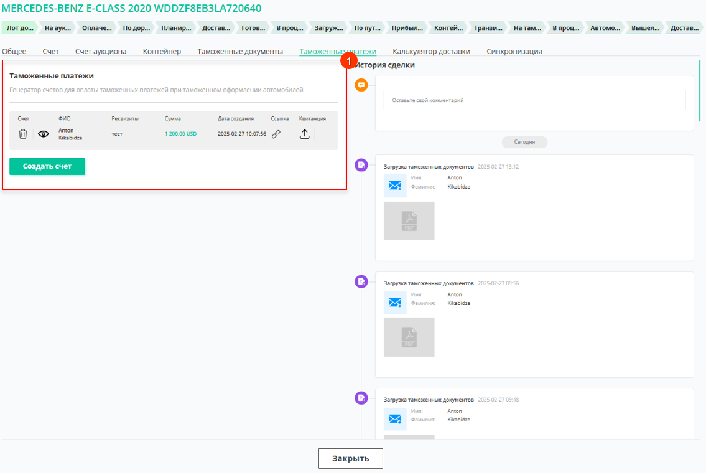706x475 pixels.
Task: Delete the Anton Kikabidze invoice with trash icon
Action: [x=23, y=134]
